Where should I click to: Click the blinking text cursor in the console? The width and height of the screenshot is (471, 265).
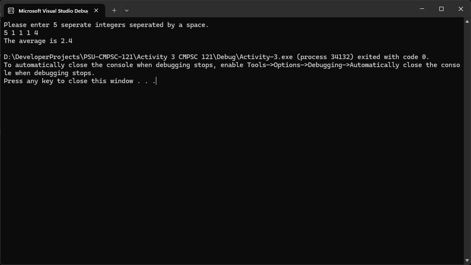click(156, 81)
